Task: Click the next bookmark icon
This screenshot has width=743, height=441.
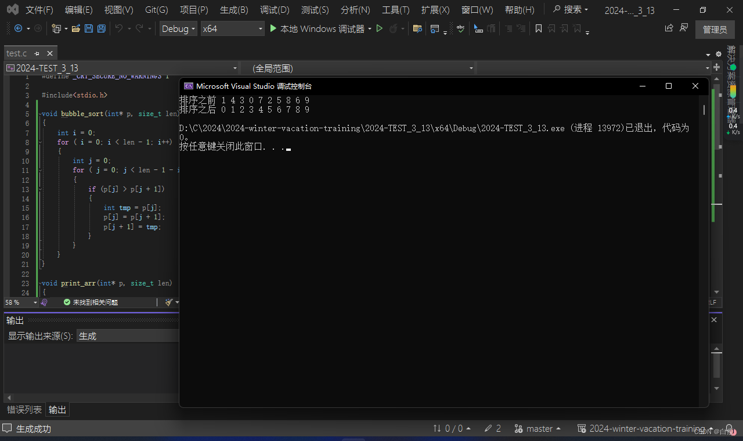Action: coord(564,28)
